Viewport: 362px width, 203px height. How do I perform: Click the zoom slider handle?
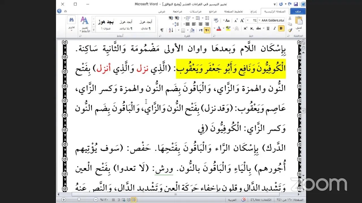pyautogui.click(x=79, y=200)
